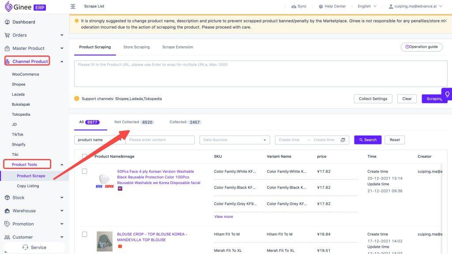Check the 50Pcs Face product row checkbox
The image size is (452, 254).
[x=84, y=171]
